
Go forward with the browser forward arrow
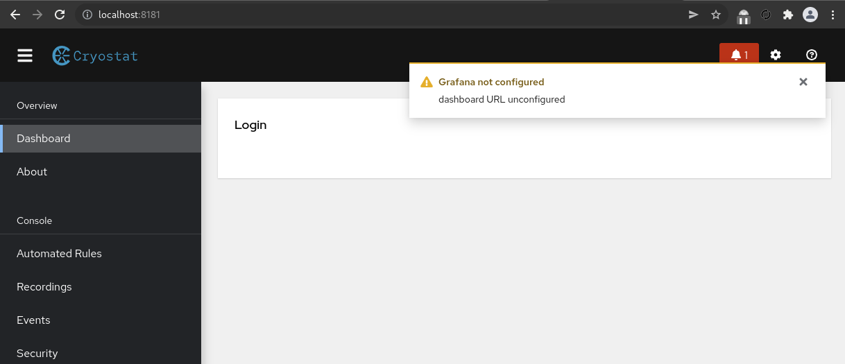[x=37, y=15]
